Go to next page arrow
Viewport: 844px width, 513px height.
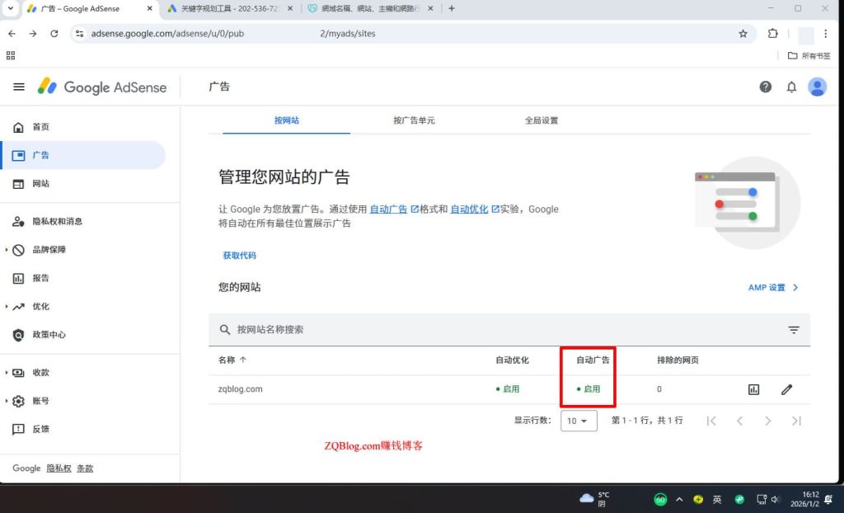768,421
